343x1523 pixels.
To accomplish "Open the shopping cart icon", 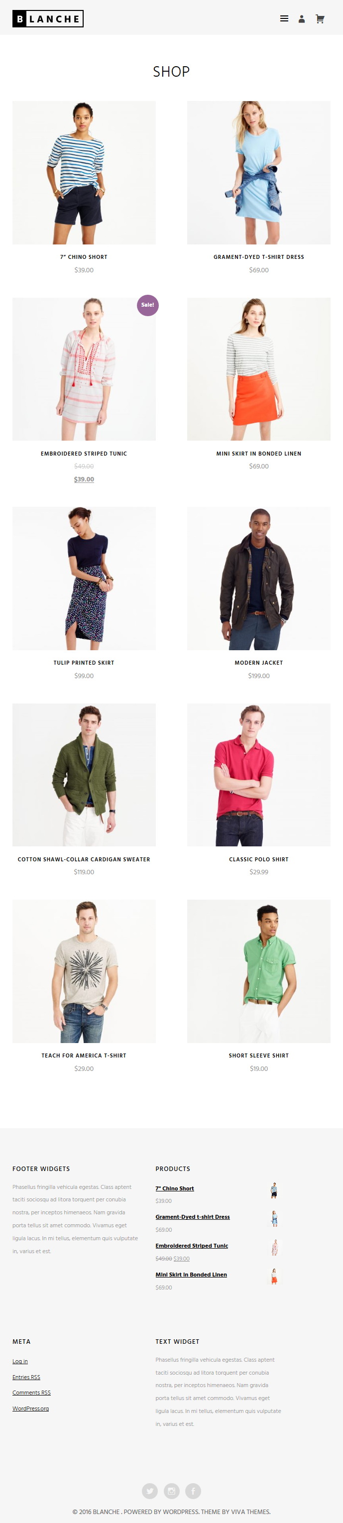I will click(320, 19).
